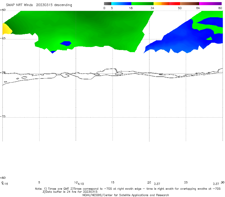The width and height of the screenshot is (225, 197).
Task: Click the latitude axis label '-80'
Action: (3, 178)
